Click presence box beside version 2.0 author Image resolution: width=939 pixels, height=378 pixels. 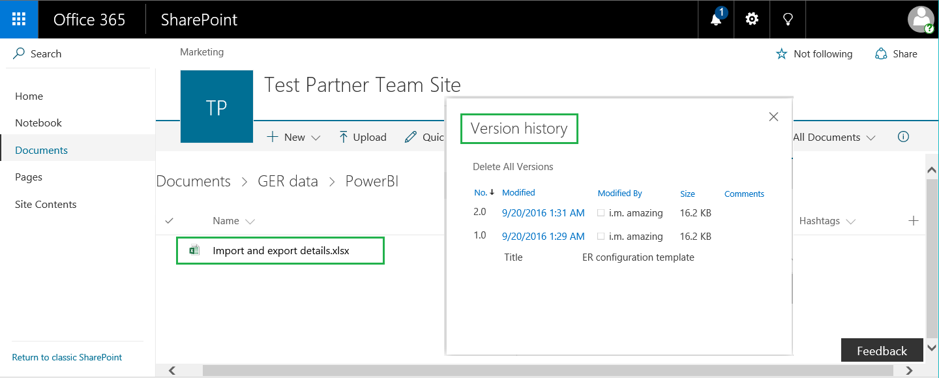pos(601,212)
